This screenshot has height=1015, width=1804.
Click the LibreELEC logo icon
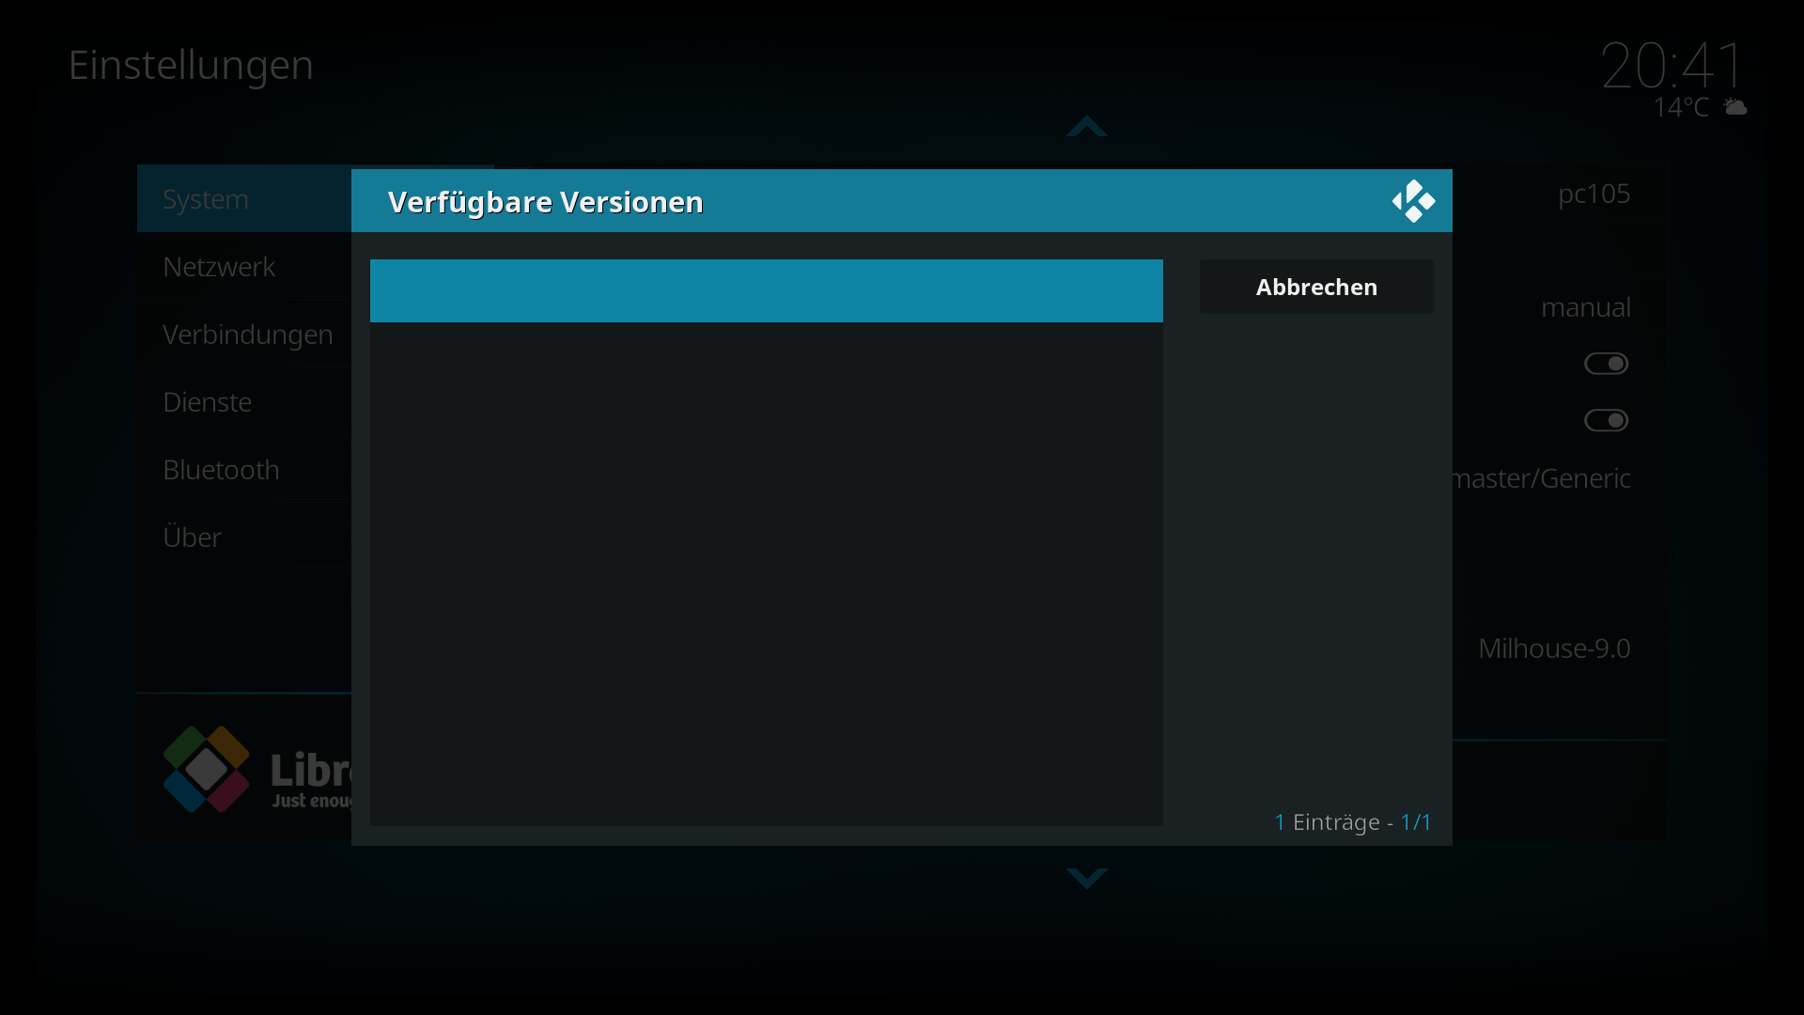tap(207, 769)
